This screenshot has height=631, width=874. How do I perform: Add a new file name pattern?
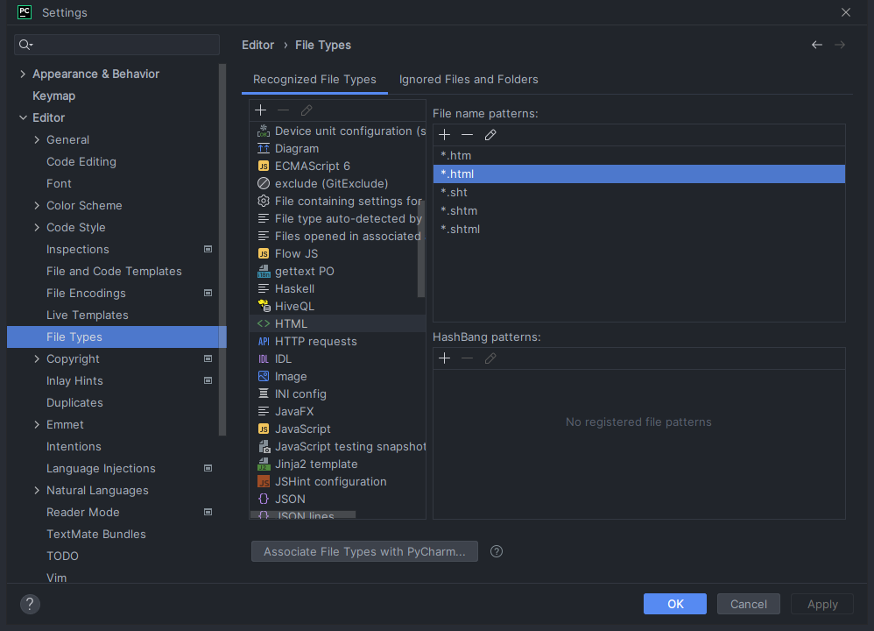445,134
